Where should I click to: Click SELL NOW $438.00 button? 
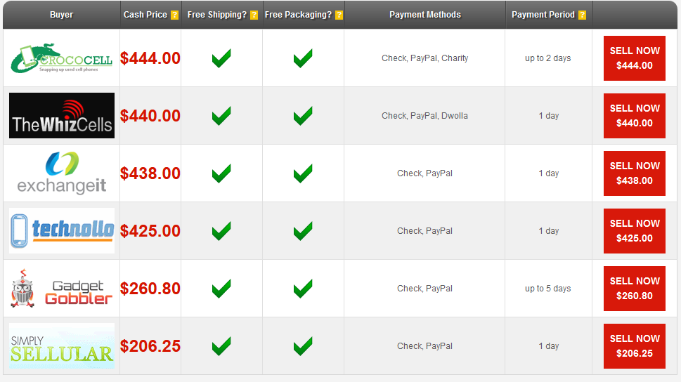click(635, 173)
